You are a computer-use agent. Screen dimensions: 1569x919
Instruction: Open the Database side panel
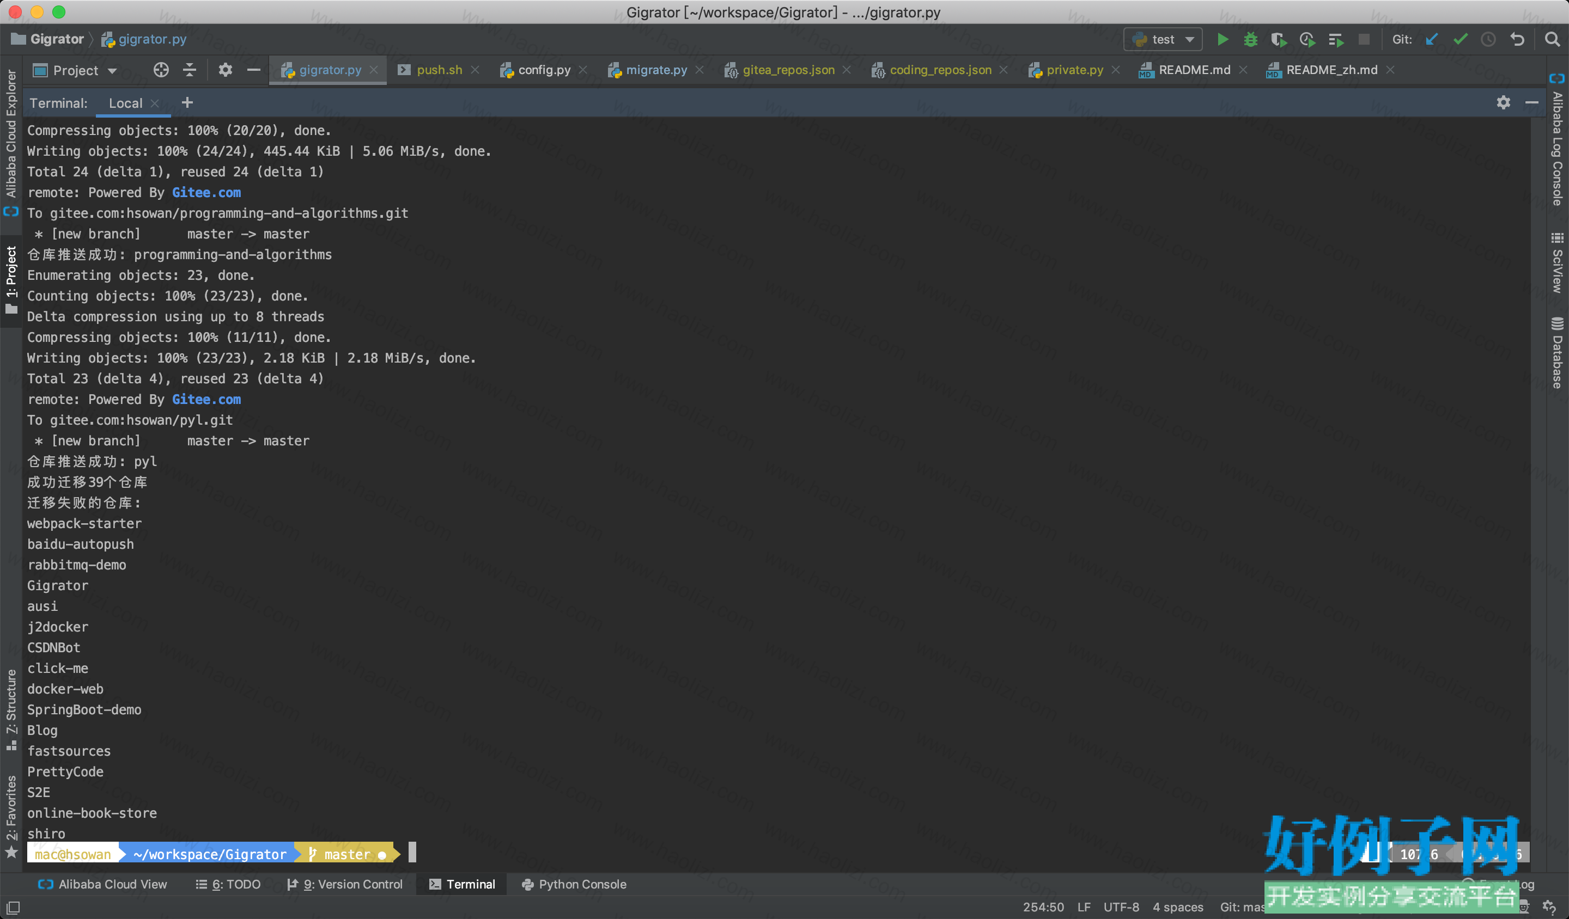click(1557, 353)
